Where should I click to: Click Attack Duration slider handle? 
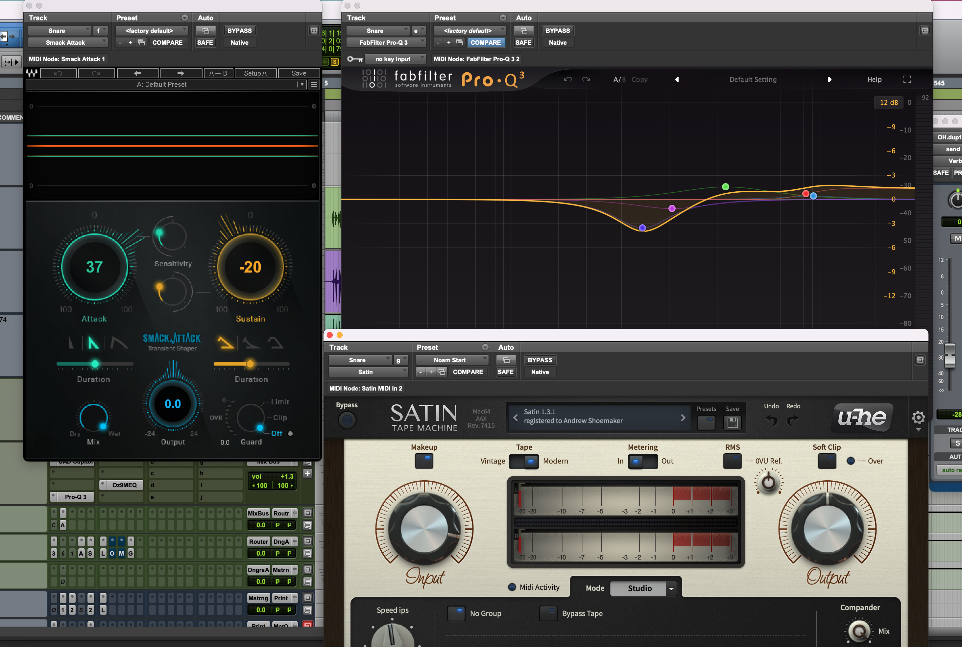click(95, 364)
